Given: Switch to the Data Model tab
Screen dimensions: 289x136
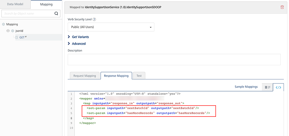Looking at the screenshot, I should [15, 4].
